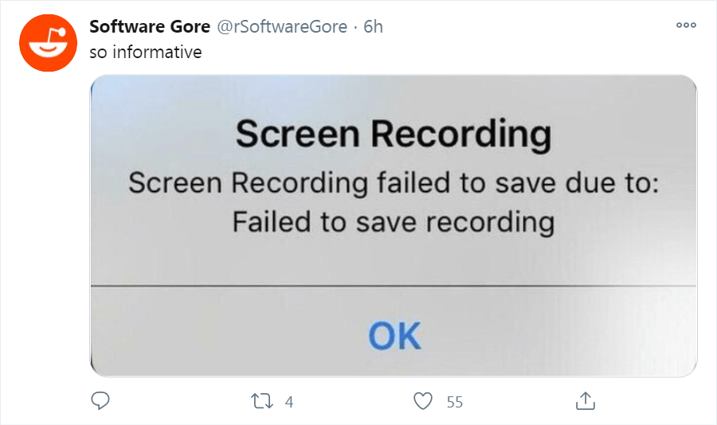This screenshot has width=717, height=425.
Task: Click the 6h timestamp link
Action: tap(373, 26)
